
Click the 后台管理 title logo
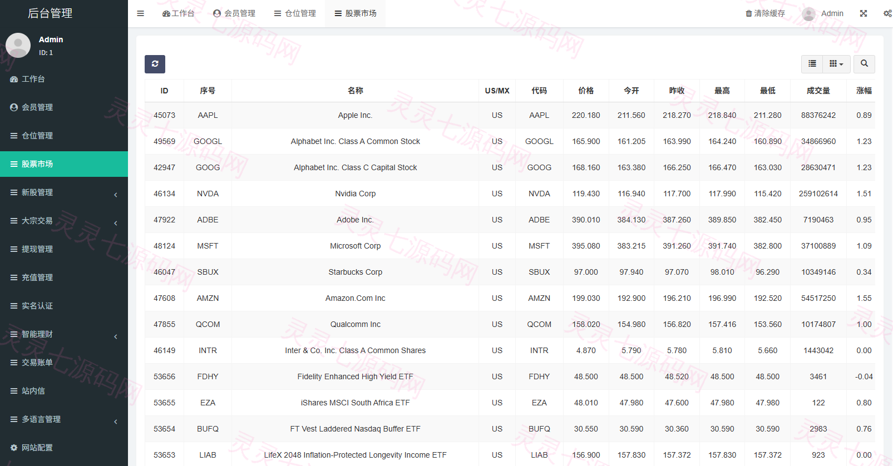50,13
